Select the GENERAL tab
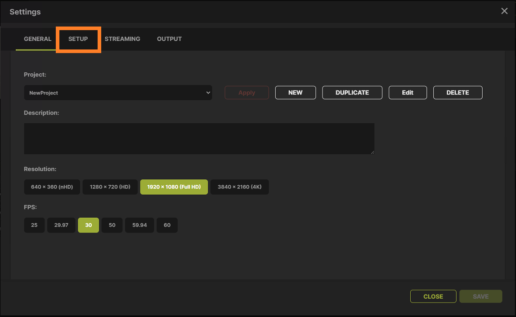The height and width of the screenshot is (317, 516). [37, 39]
